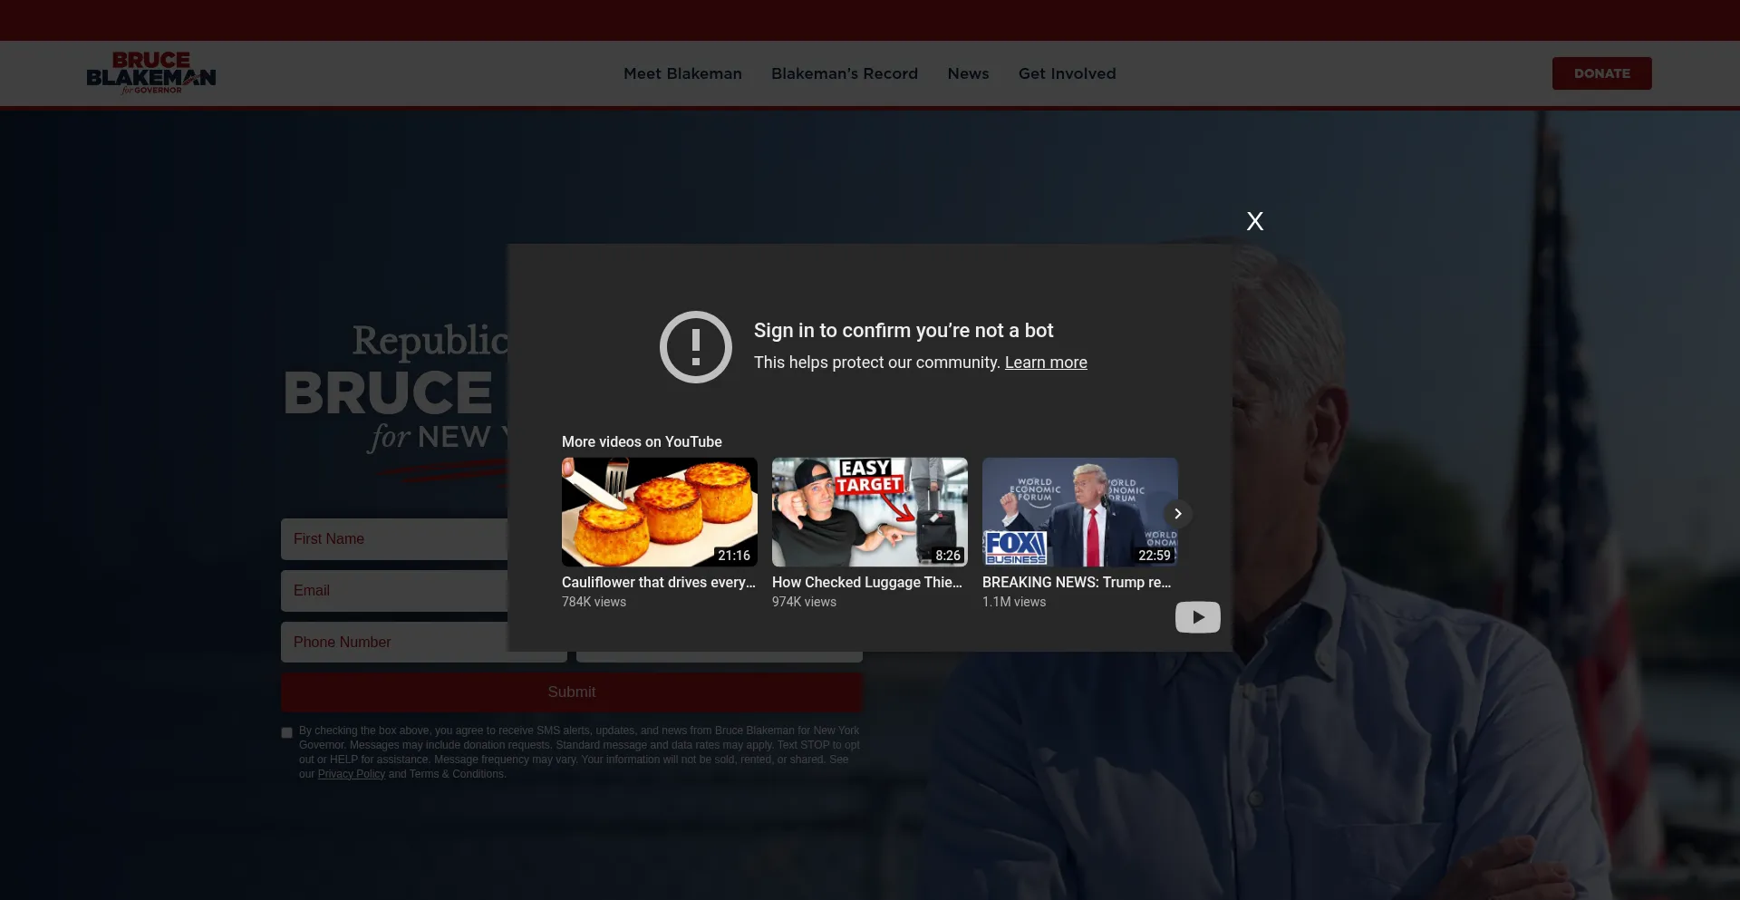Click the exclamation warning icon
This screenshot has height=900, width=1740.
point(696,347)
